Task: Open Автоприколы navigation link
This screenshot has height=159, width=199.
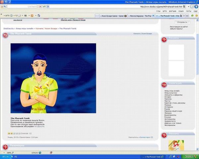Action: point(170,125)
